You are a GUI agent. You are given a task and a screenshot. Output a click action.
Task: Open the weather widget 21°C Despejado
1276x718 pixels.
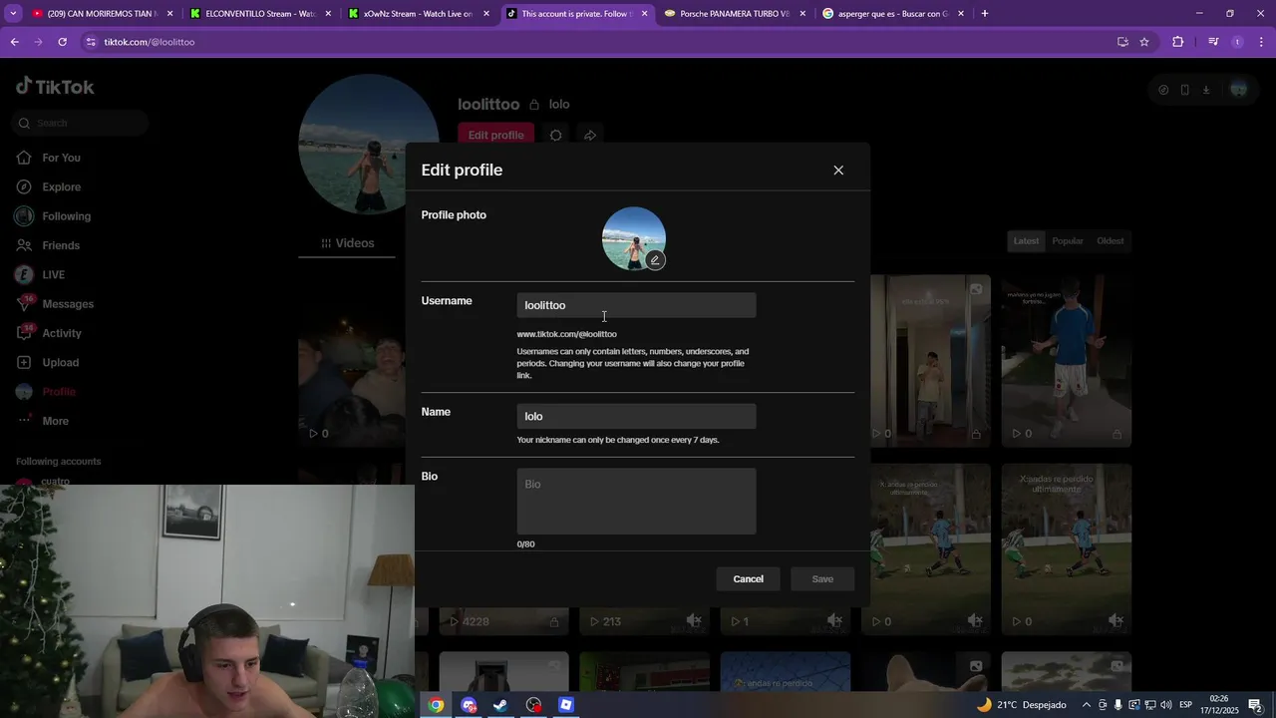pos(1021,705)
